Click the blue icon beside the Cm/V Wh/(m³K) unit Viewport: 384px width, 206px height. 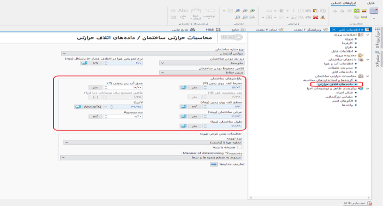pyautogui.click(x=78, y=107)
